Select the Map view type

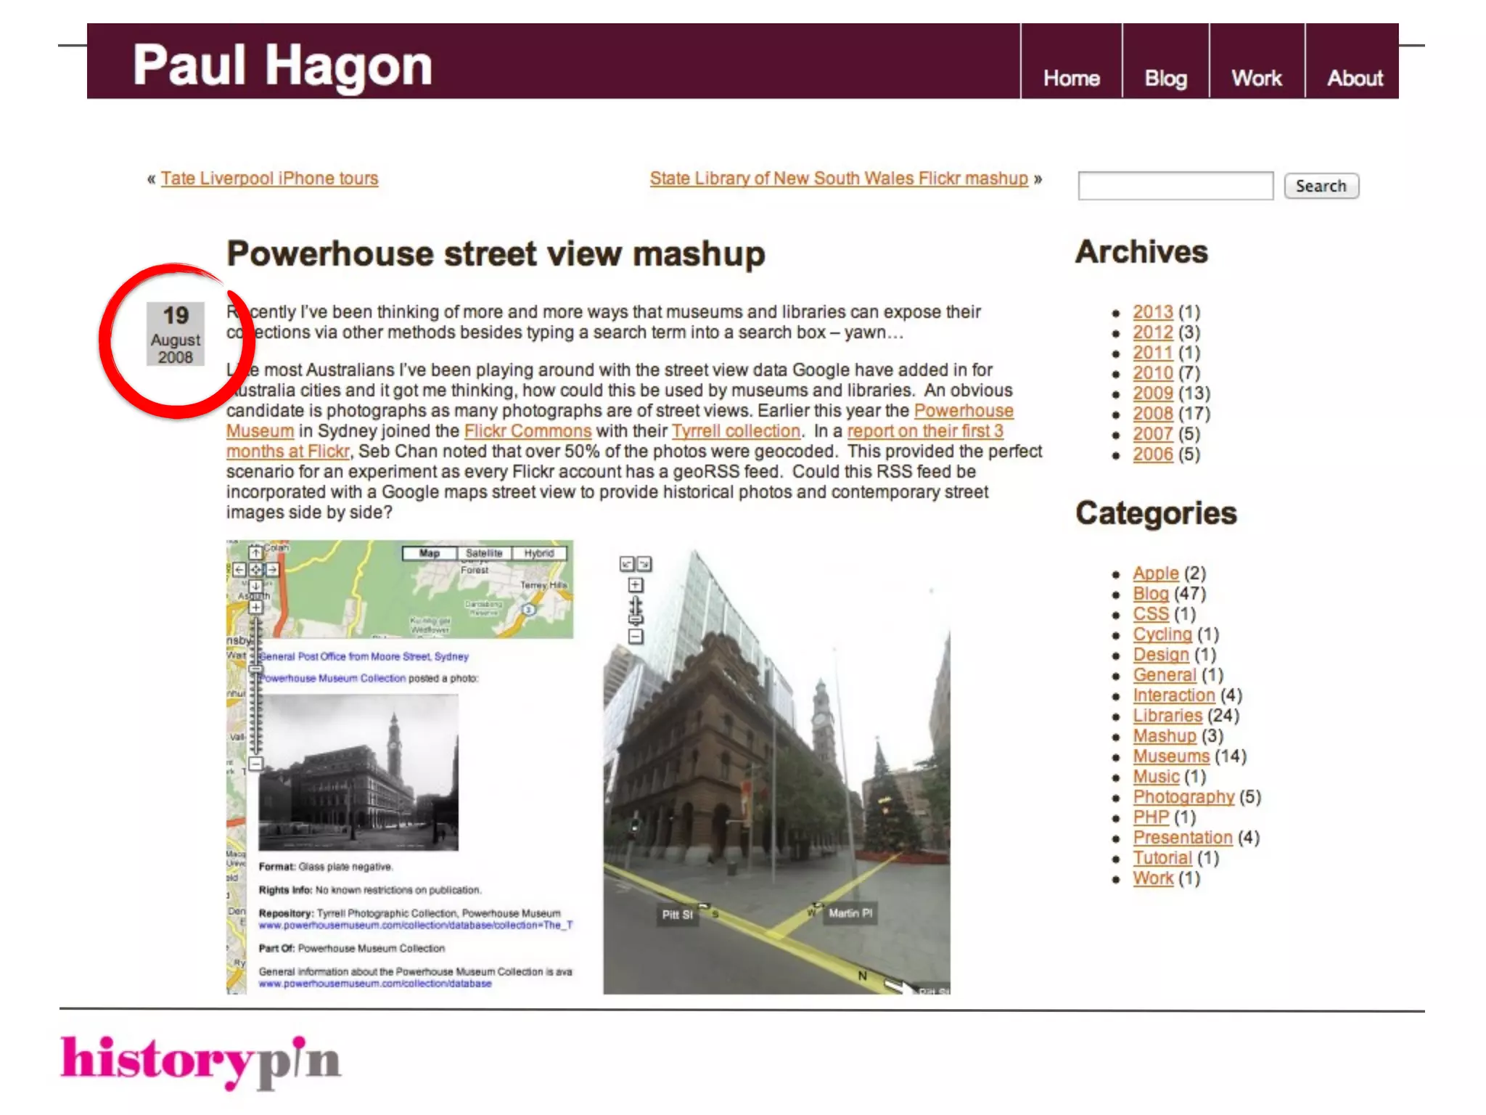click(x=430, y=553)
